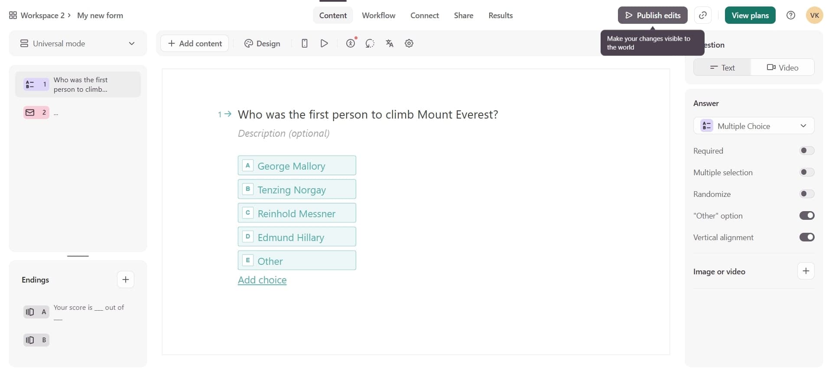
Task: Click the copy link icon
Action: (702, 16)
